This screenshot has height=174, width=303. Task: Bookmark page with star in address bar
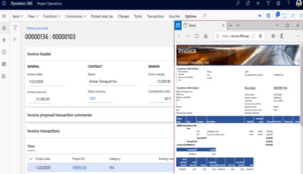[x=260, y=36]
